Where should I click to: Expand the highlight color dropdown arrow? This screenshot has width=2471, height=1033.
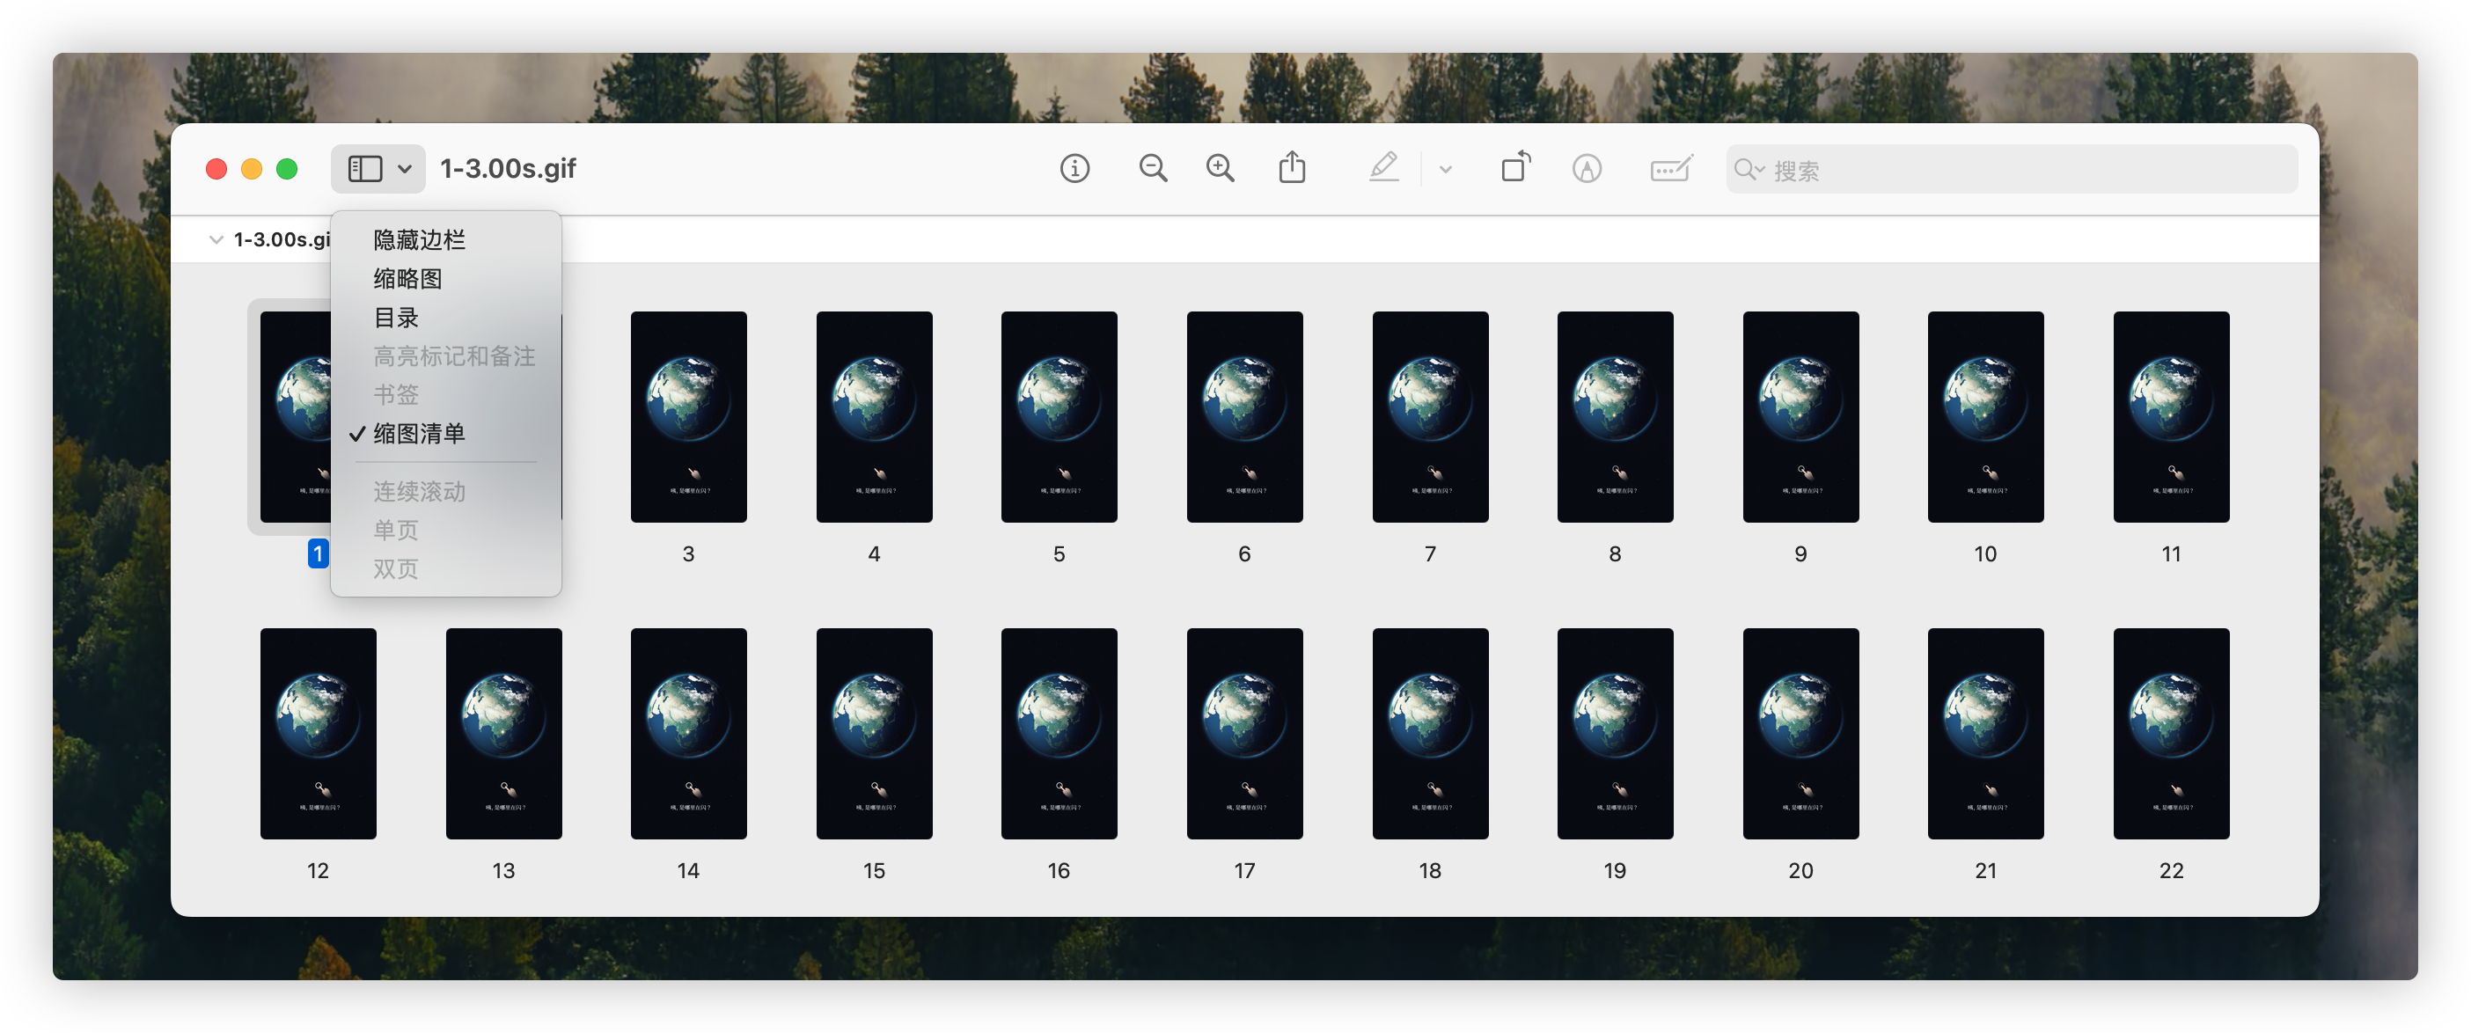click(1446, 170)
